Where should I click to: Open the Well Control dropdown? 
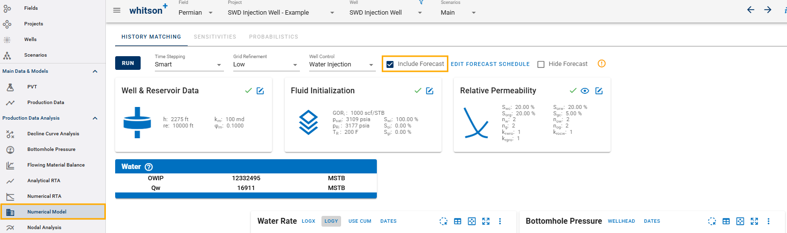point(342,64)
